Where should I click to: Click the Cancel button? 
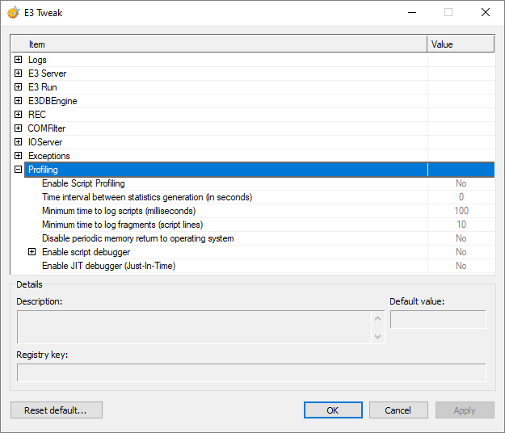click(398, 410)
